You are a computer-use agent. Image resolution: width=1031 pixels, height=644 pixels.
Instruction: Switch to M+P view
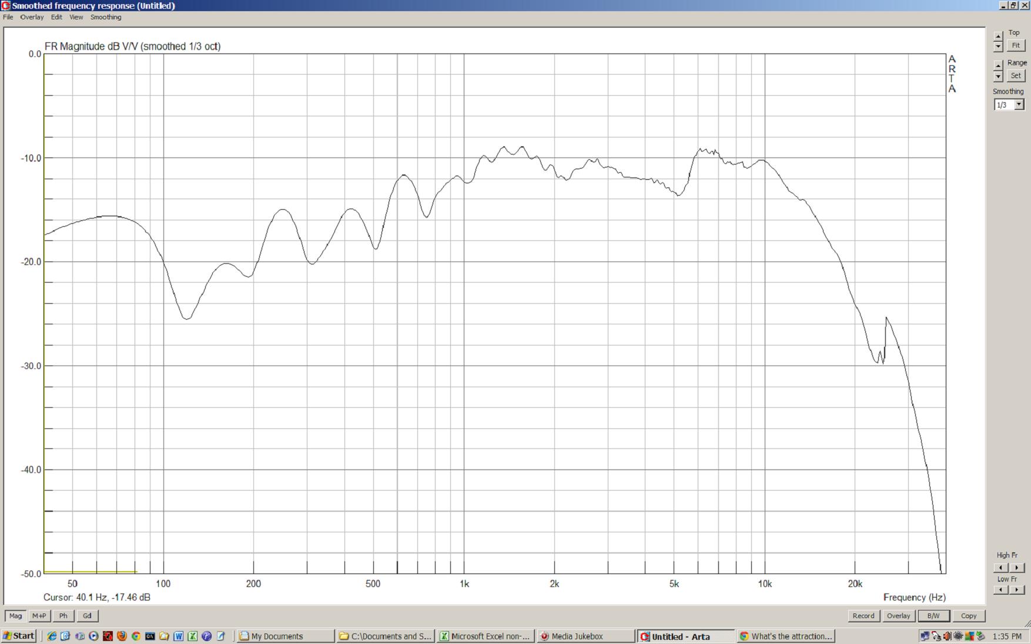[39, 616]
